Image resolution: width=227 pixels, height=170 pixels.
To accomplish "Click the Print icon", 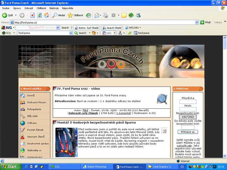I will tap(105, 15).
